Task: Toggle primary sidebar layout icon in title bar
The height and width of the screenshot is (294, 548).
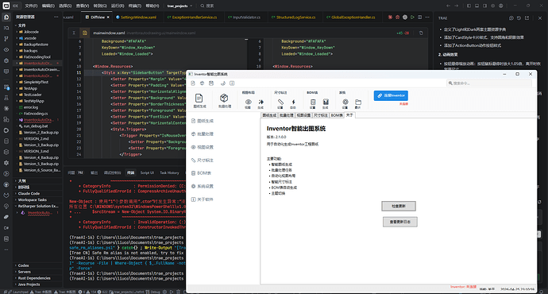Action: click(x=469, y=6)
